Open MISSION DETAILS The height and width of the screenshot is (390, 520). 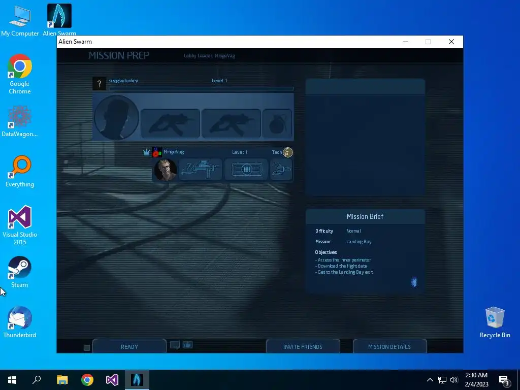(x=389, y=346)
